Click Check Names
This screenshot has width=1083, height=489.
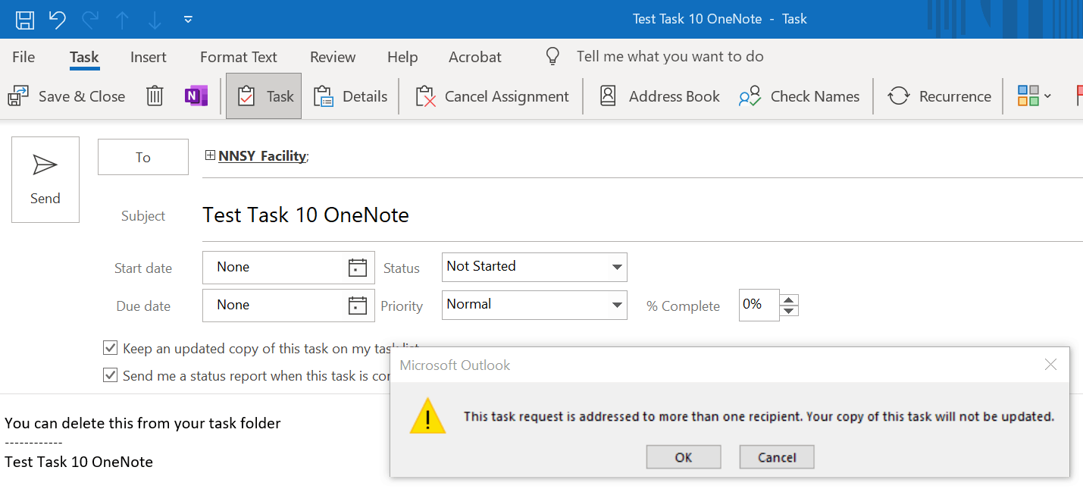pos(800,96)
